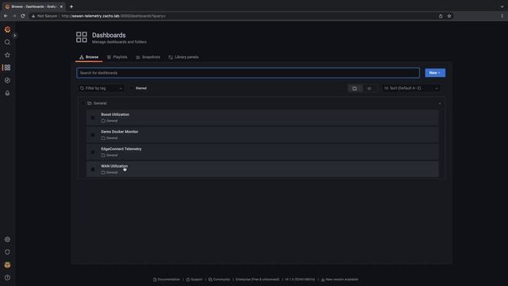Open the Configuration gear icon
508x286 pixels.
[x=7, y=239]
